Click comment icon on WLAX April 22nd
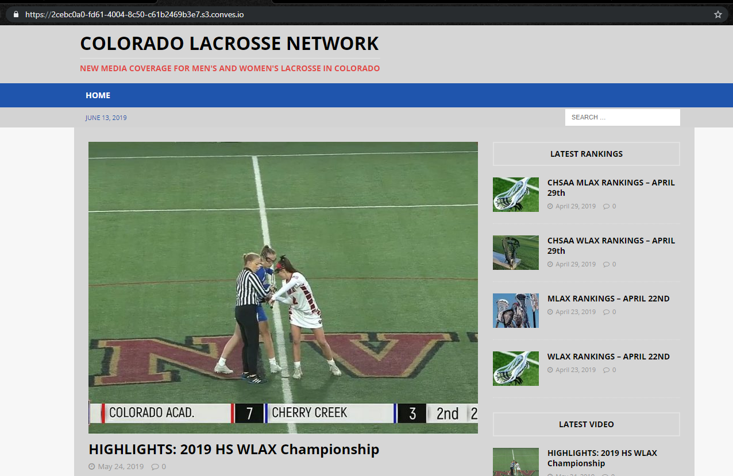Viewport: 733px width, 476px height. click(x=606, y=370)
